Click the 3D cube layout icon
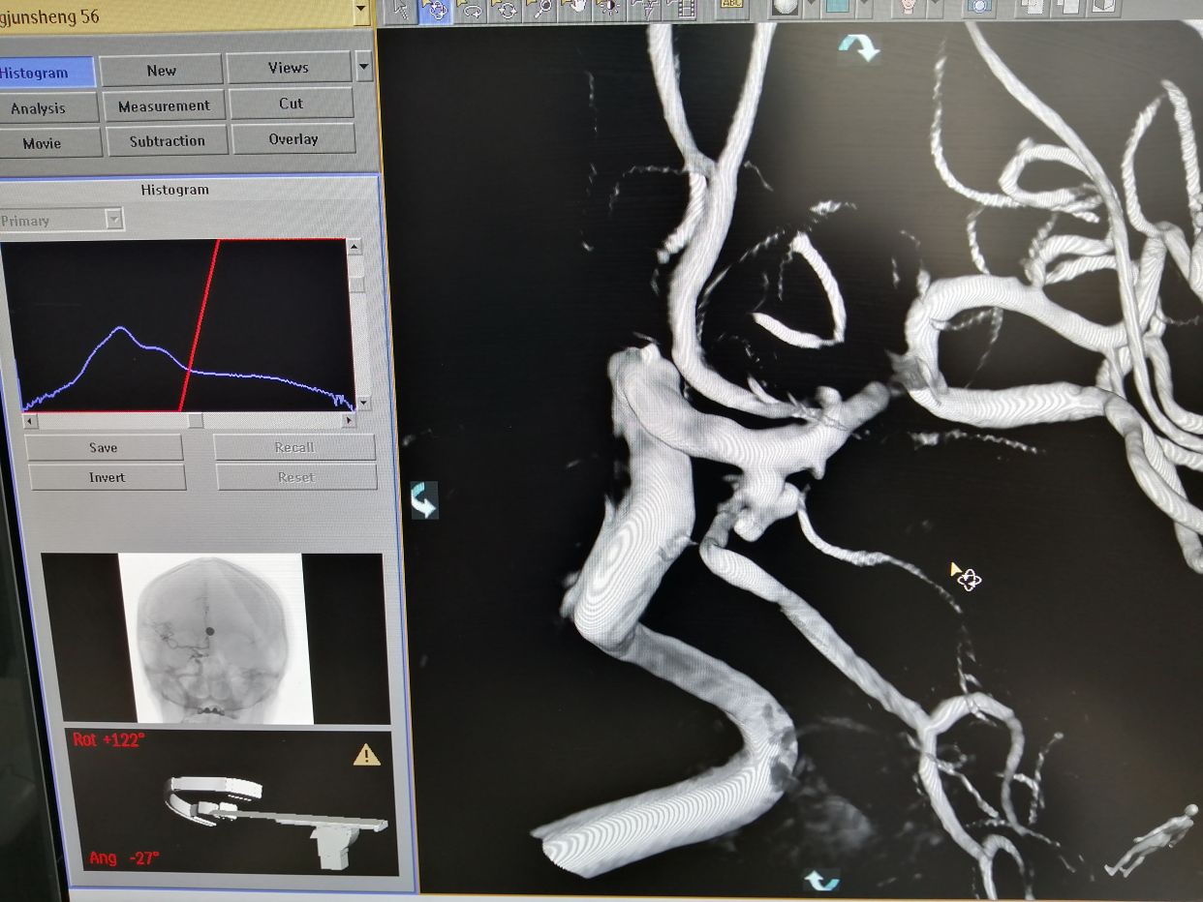The height and width of the screenshot is (902, 1203). 1102,8
